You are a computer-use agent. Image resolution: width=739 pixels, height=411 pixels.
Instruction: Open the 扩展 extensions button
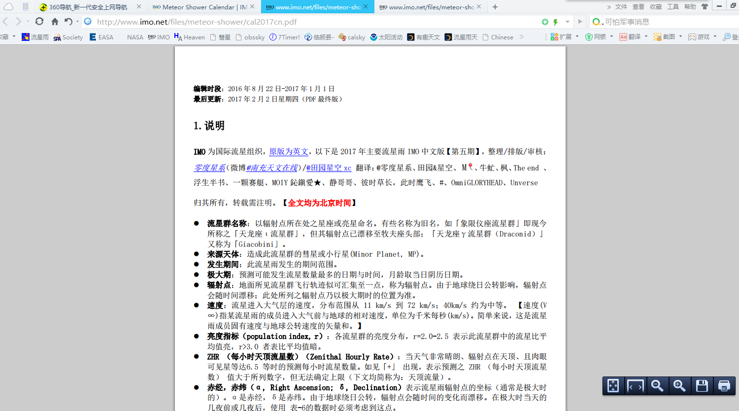561,37
